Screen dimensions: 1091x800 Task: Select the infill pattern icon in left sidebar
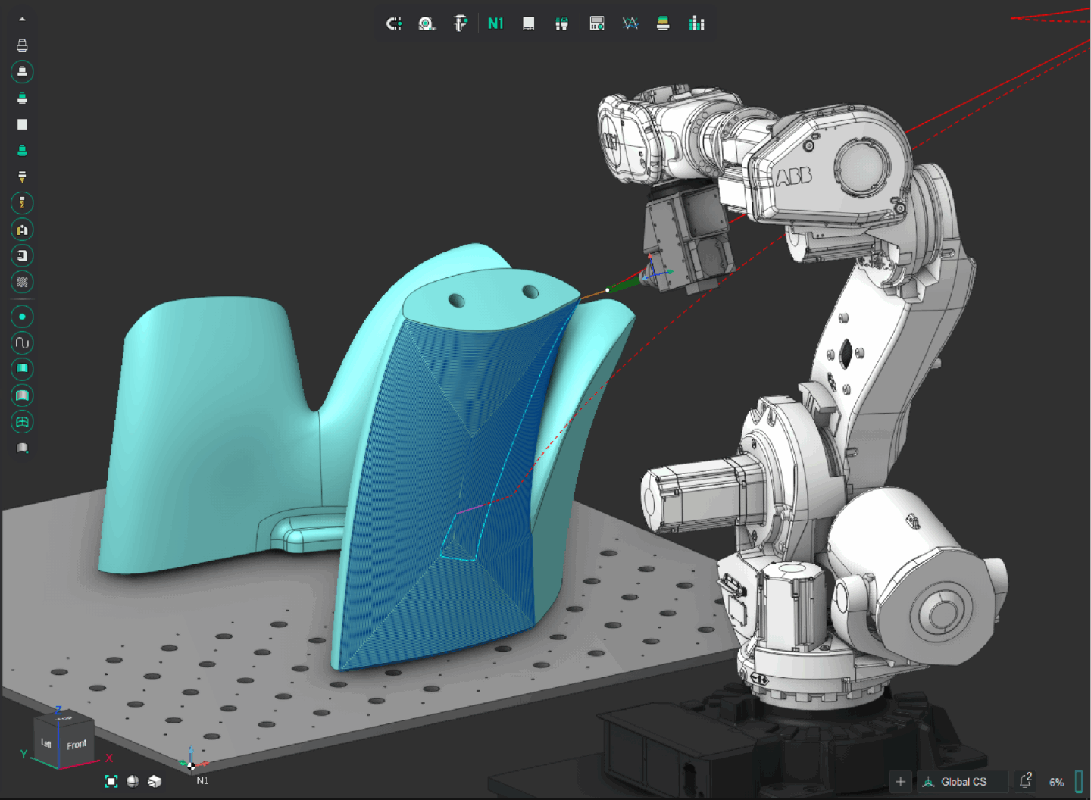[22, 282]
